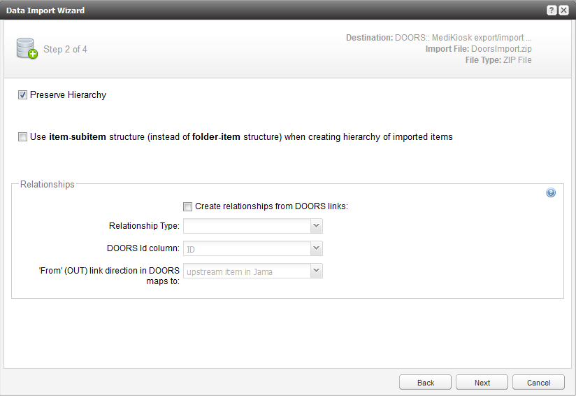
Task: Check Create relationships from DOORS links
Action: point(187,206)
